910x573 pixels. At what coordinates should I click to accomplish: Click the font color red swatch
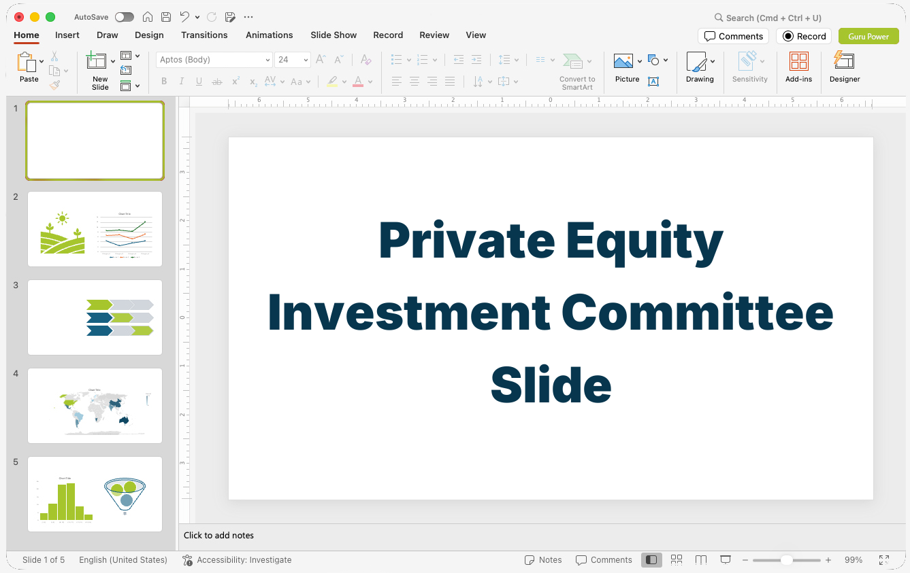coord(358,82)
